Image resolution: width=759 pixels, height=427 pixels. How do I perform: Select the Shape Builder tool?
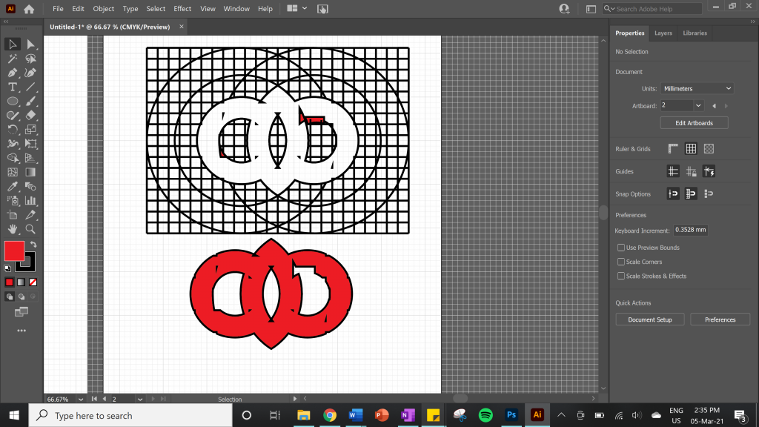13,158
